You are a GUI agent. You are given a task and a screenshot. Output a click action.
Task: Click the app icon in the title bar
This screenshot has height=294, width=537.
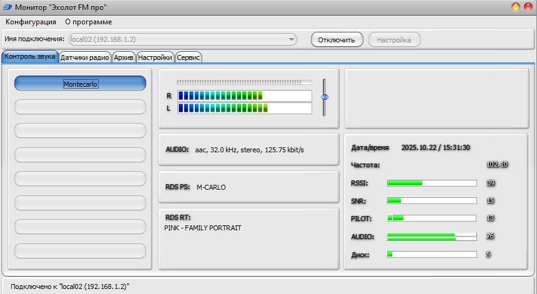pyautogui.click(x=6, y=7)
